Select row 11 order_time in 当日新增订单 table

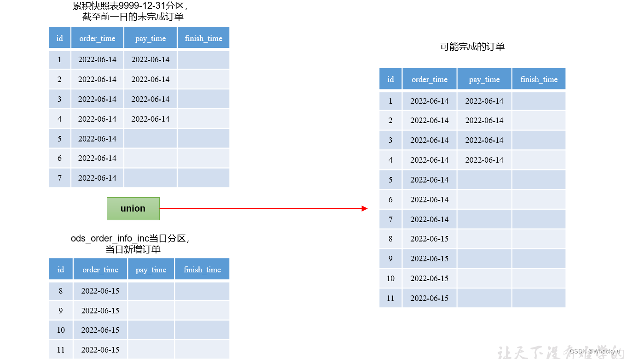click(100, 350)
